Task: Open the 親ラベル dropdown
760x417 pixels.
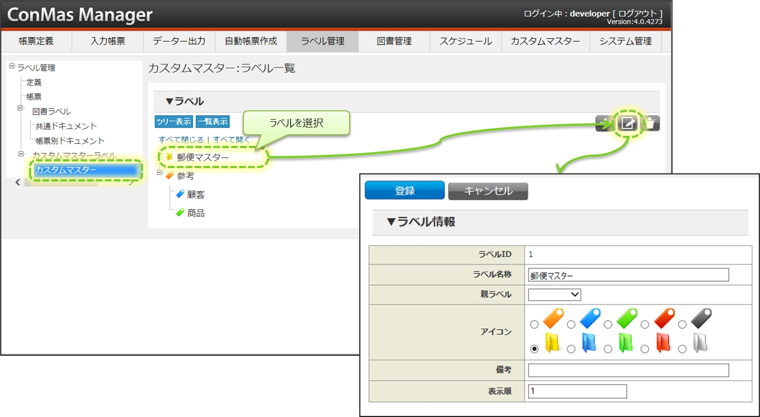Action: [554, 295]
